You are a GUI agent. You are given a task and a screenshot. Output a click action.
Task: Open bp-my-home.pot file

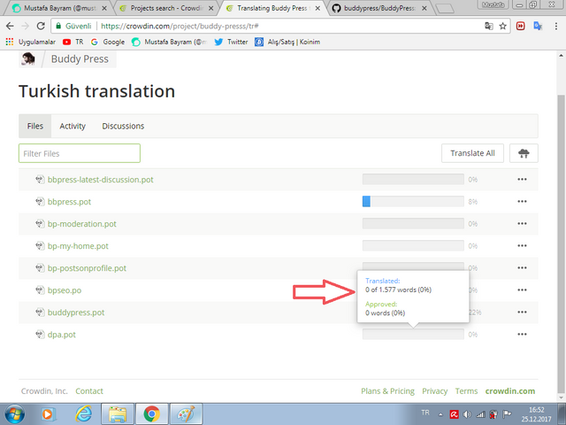pos(78,246)
